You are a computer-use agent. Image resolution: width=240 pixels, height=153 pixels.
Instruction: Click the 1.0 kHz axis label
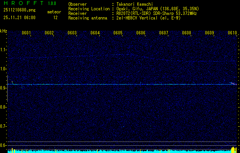3,69
